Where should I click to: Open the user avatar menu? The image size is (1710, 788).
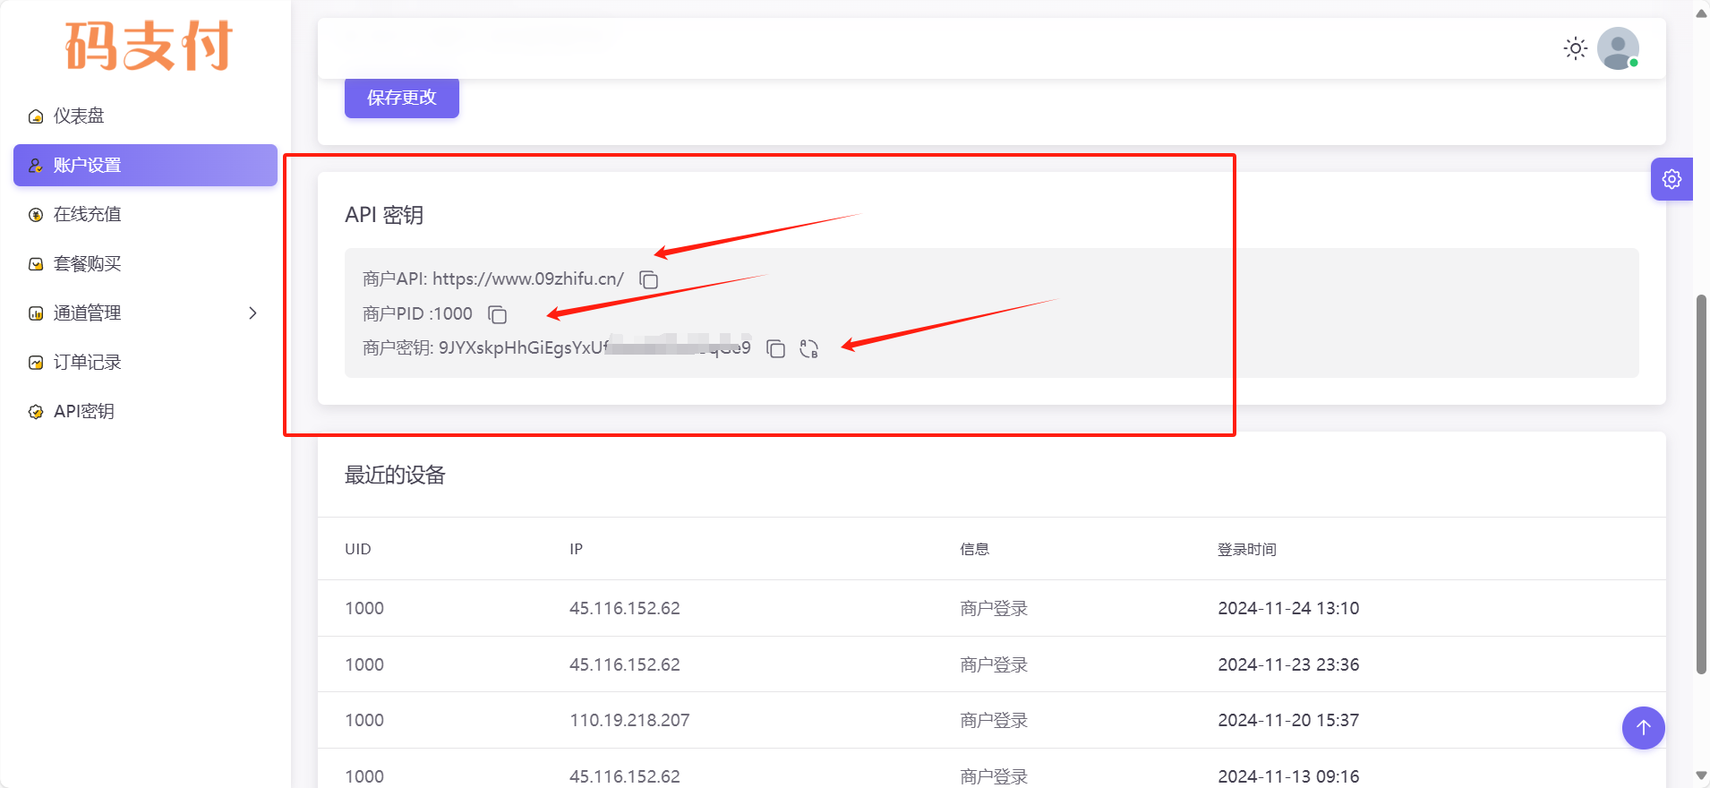tap(1618, 48)
